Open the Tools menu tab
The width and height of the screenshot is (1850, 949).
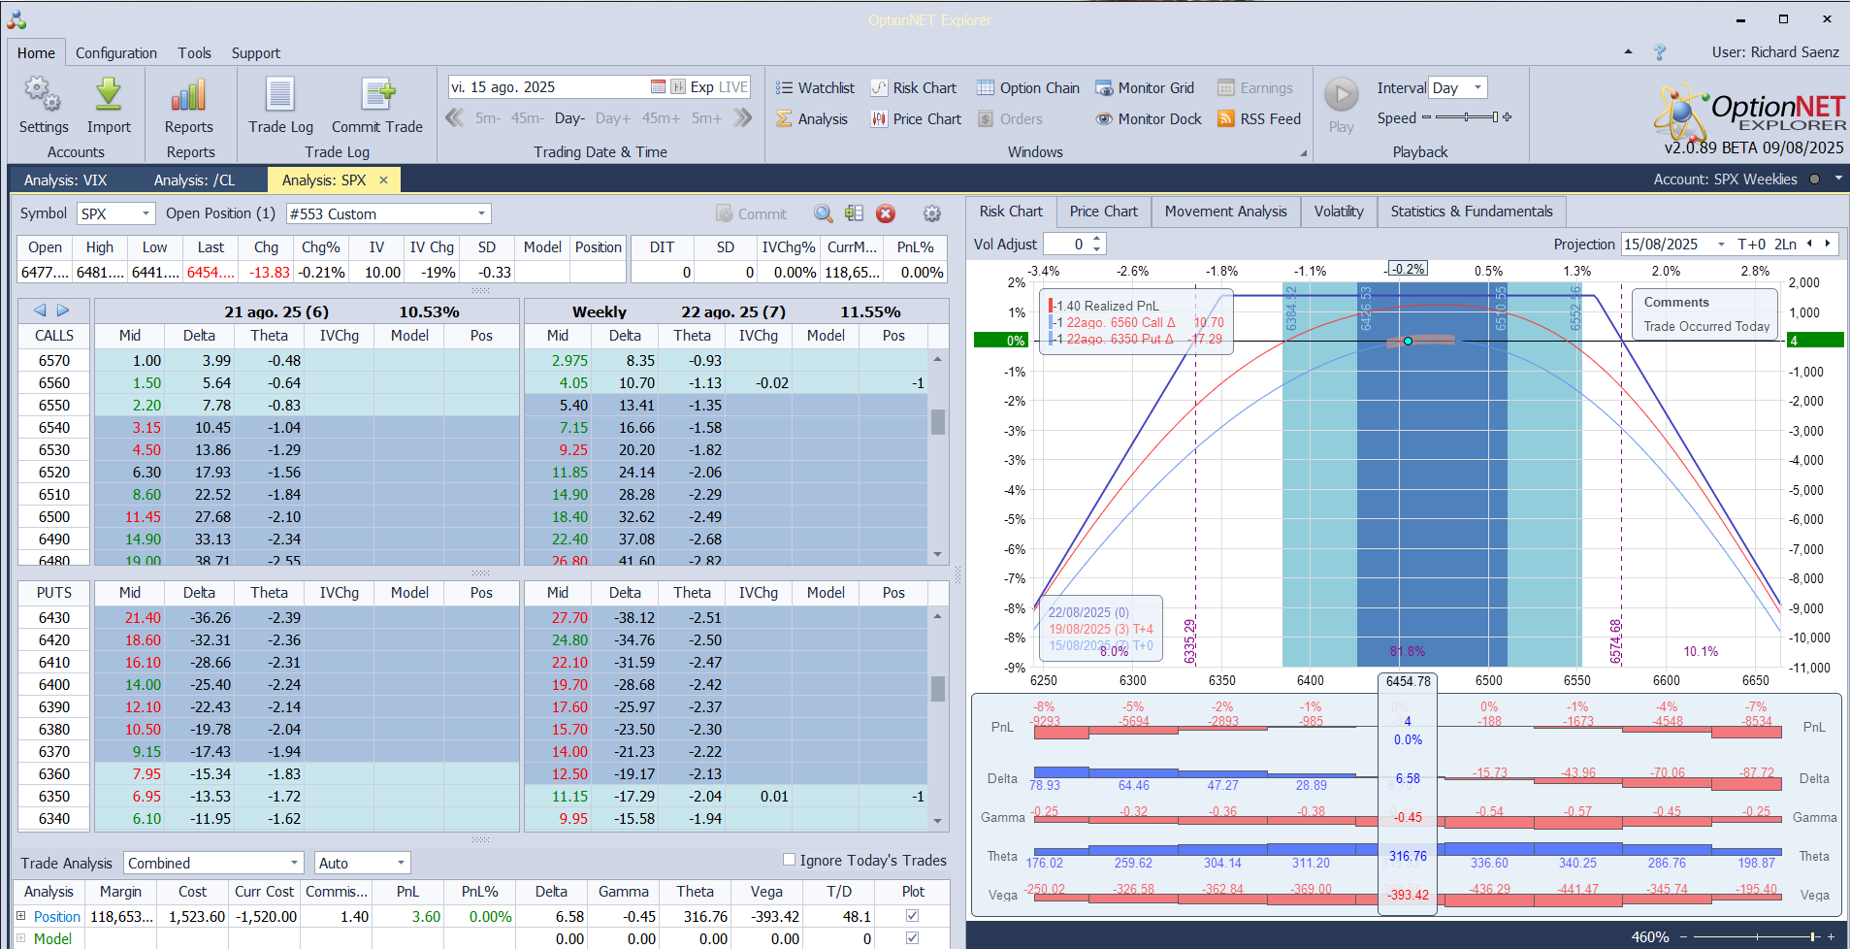(194, 53)
